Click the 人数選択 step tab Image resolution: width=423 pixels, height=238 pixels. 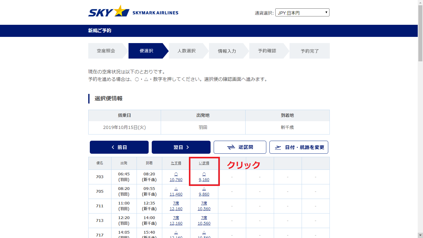[x=186, y=51]
